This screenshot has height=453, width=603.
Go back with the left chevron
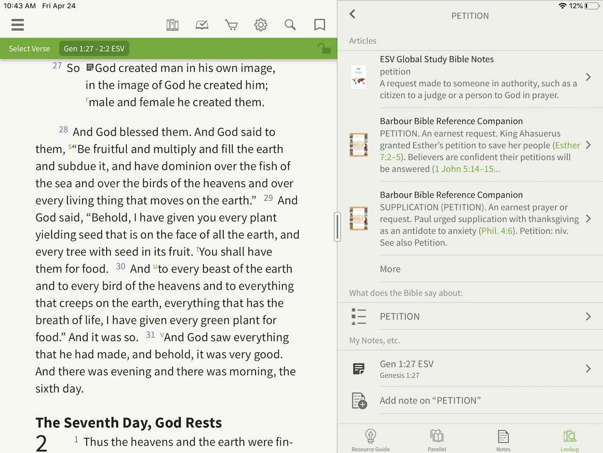353,14
